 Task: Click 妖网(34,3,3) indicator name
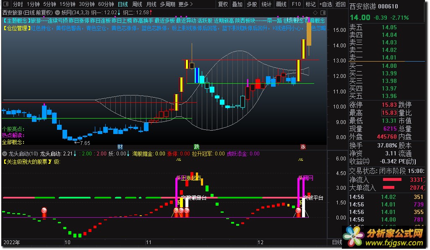click(75, 13)
